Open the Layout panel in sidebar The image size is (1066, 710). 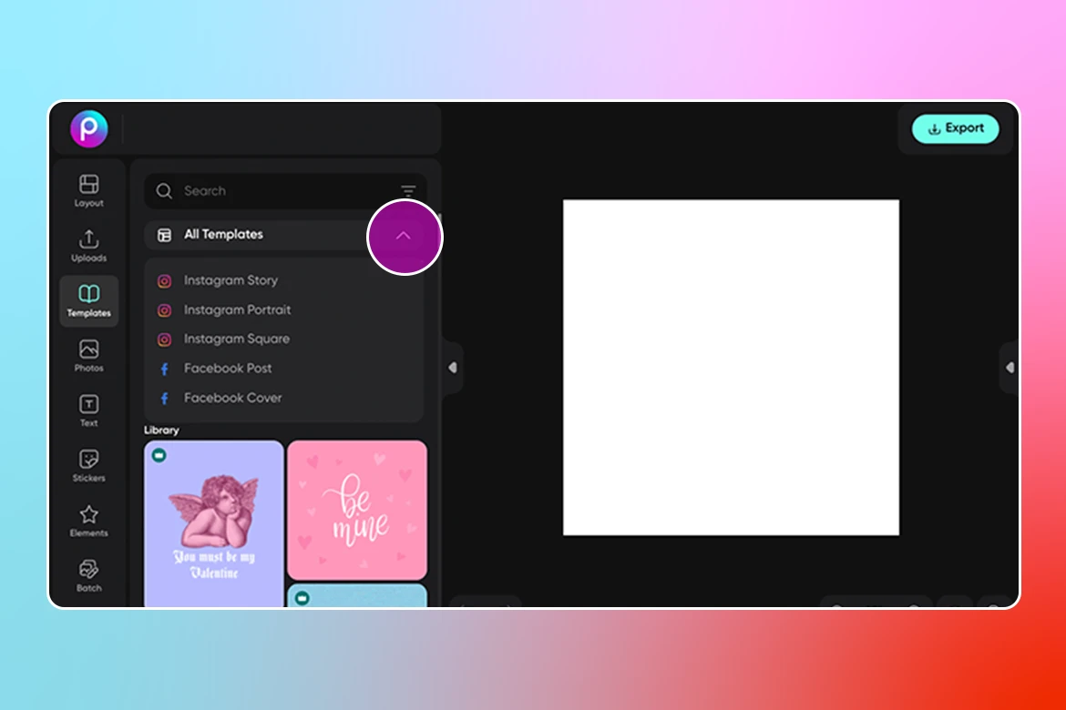coord(88,190)
